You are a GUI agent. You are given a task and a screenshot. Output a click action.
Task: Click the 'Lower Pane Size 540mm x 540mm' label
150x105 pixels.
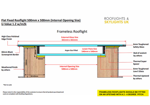point(89,50)
